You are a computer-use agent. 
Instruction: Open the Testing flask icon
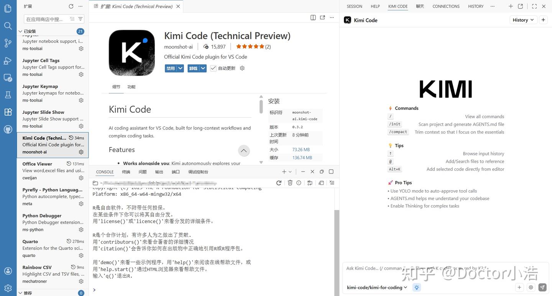point(8,95)
